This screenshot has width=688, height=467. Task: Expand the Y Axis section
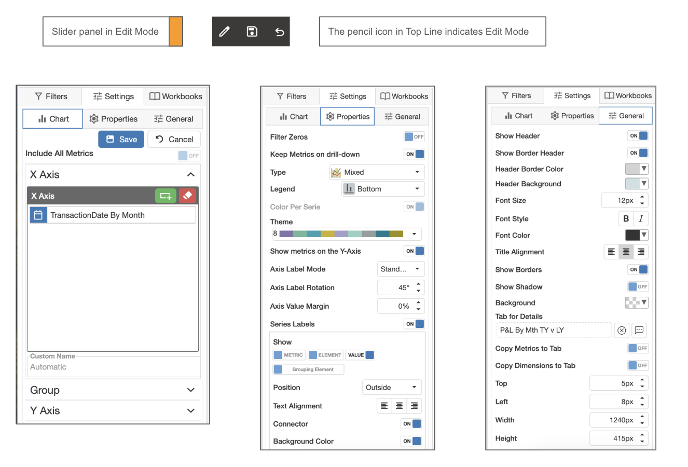[x=191, y=410]
